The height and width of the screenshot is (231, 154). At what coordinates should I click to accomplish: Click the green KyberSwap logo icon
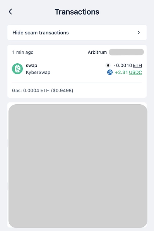[x=17, y=69]
